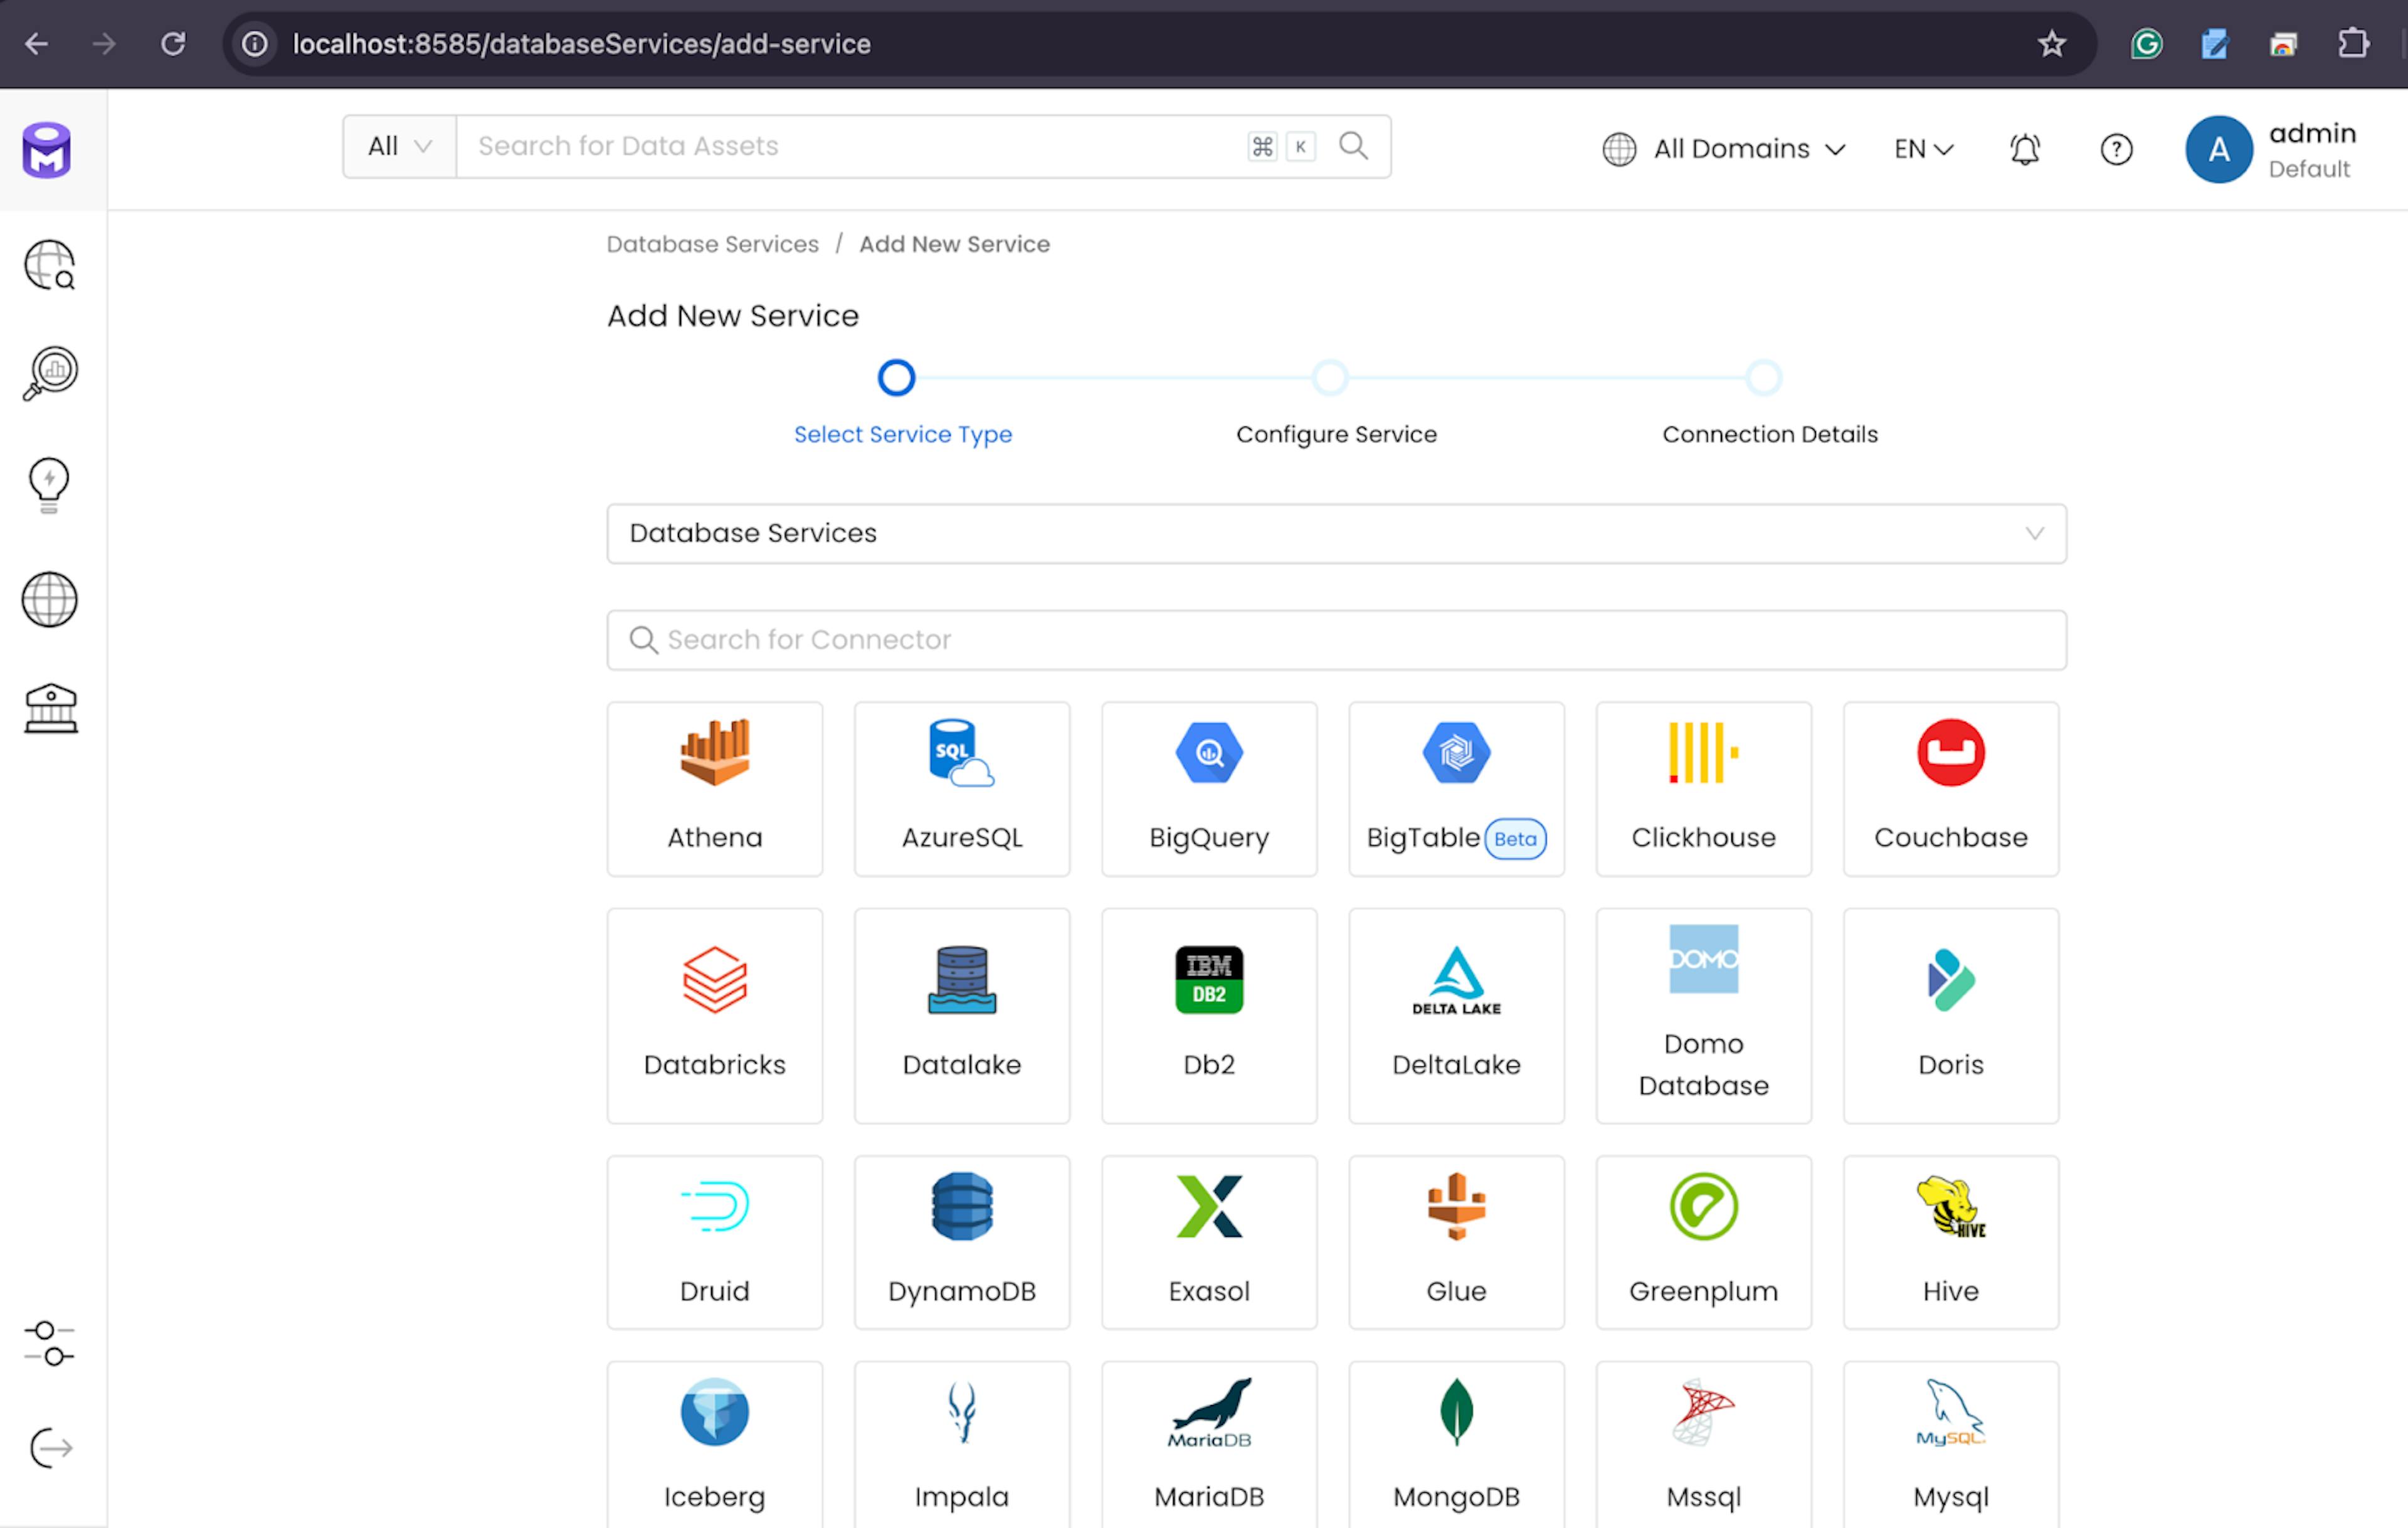This screenshot has height=1528, width=2408.
Task: Open the EN language selector
Action: [x=1922, y=149]
